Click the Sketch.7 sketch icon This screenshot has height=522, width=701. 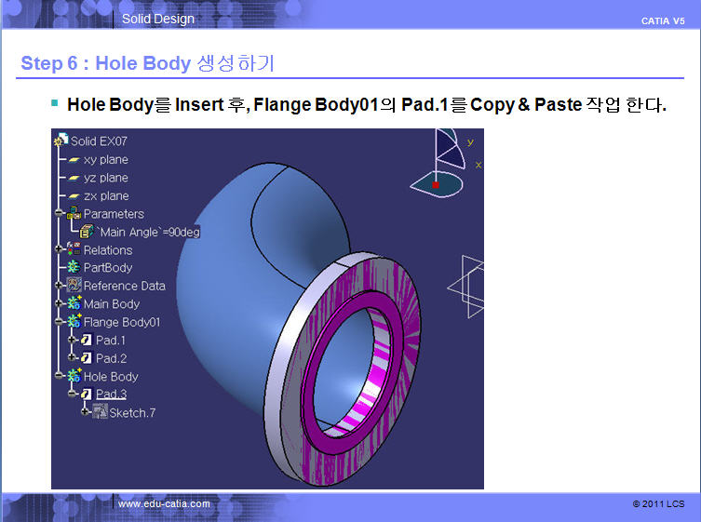(x=101, y=411)
